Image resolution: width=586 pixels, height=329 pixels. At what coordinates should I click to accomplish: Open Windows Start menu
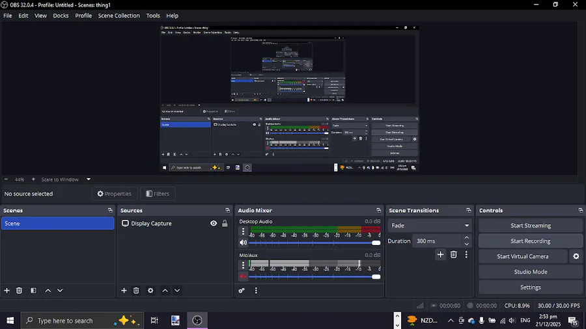[10, 321]
